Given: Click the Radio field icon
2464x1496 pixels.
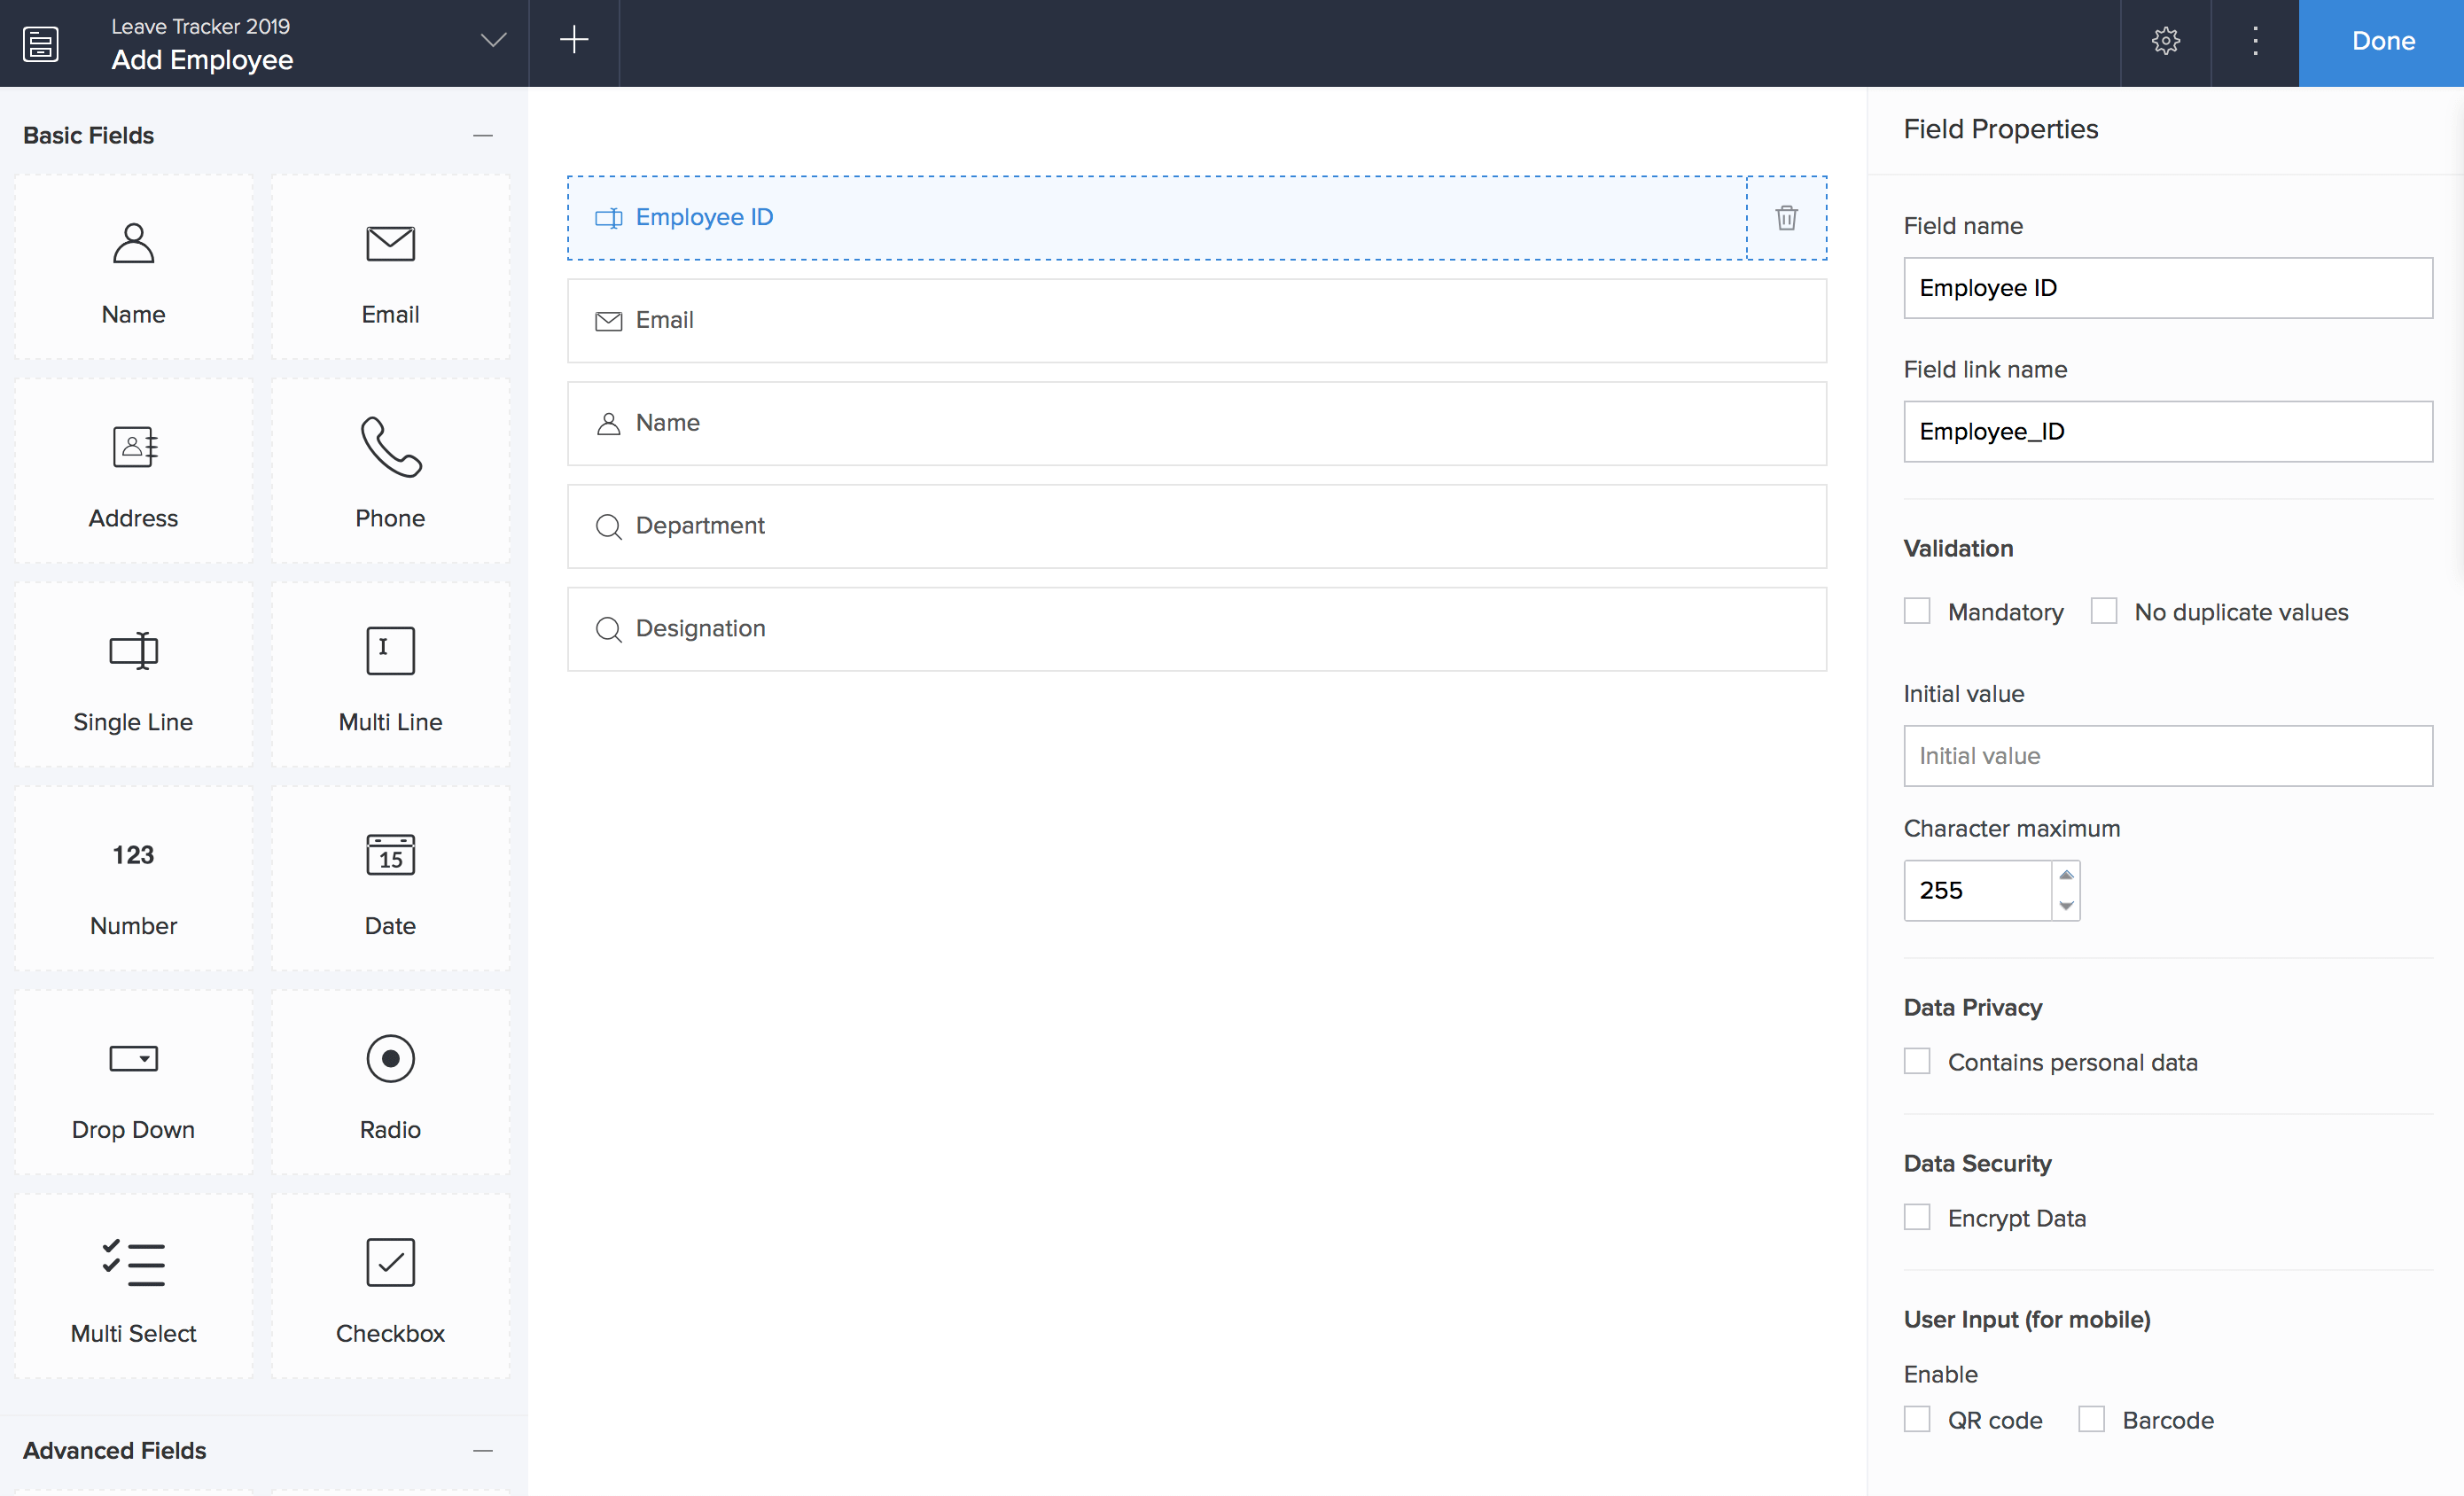Looking at the screenshot, I should [x=390, y=1059].
